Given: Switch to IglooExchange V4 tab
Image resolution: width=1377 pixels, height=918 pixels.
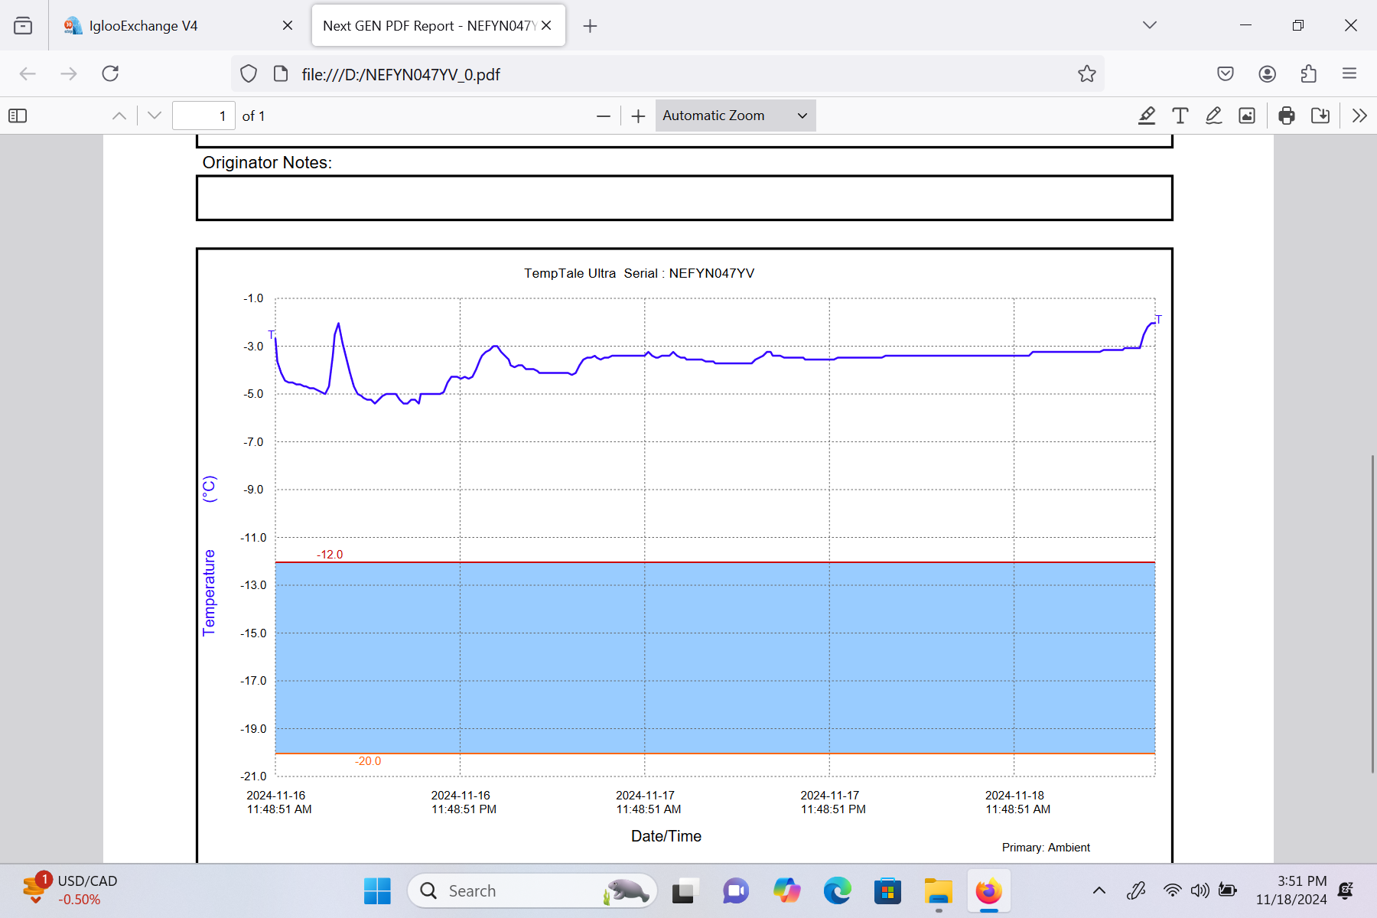Looking at the screenshot, I should (x=178, y=25).
